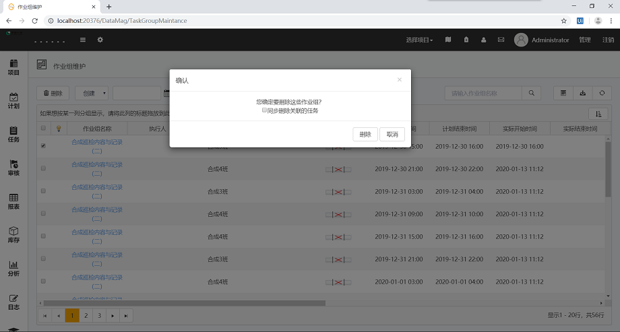Viewport: 620px width, 332px height.
Task: Close the 确认 dialog with the X
Action: [x=399, y=79]
